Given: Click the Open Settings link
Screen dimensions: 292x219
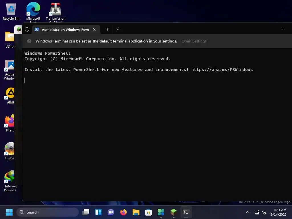Looking at the screenshot, I should (x=194, y=41).
